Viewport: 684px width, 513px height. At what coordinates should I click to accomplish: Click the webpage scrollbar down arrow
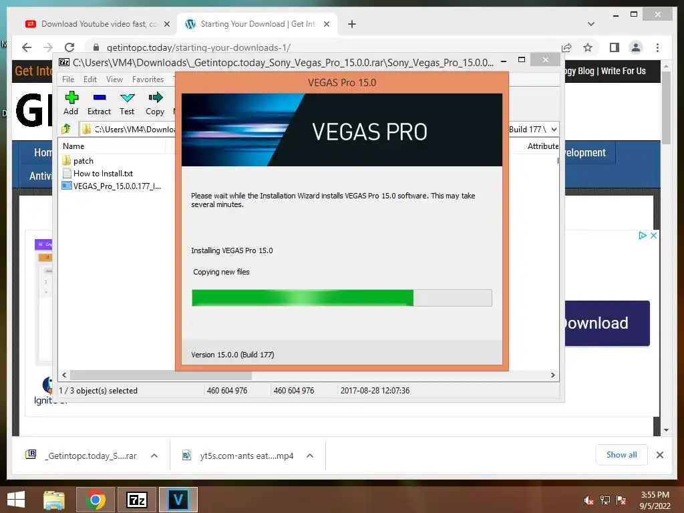(x=666, y=430)
